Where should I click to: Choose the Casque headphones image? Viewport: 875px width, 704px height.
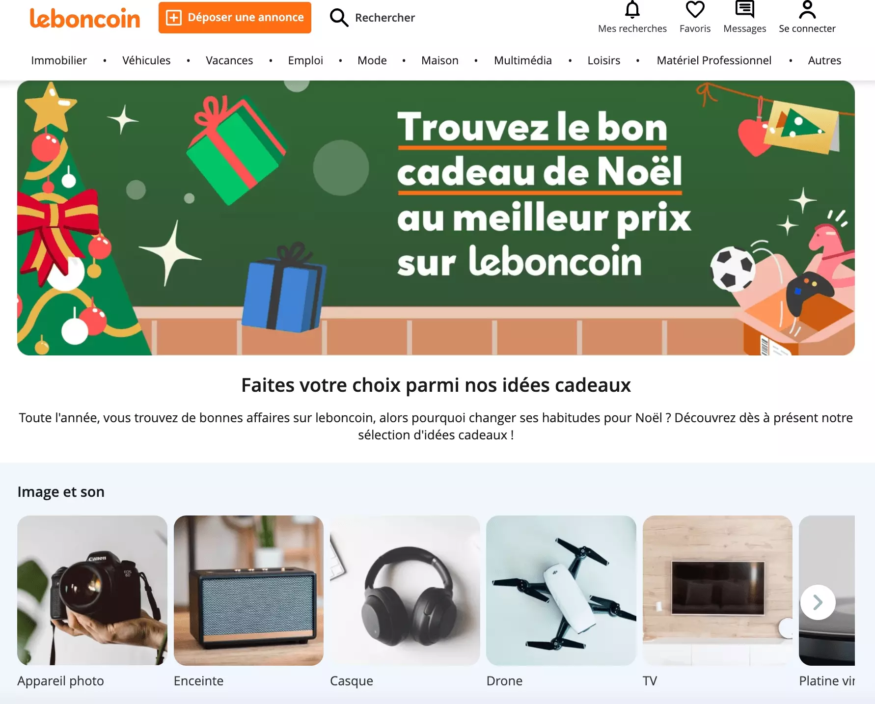pyautogui.click(x=405, y=591)
